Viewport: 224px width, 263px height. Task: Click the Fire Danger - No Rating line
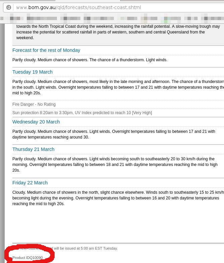(x=34, y=104)
